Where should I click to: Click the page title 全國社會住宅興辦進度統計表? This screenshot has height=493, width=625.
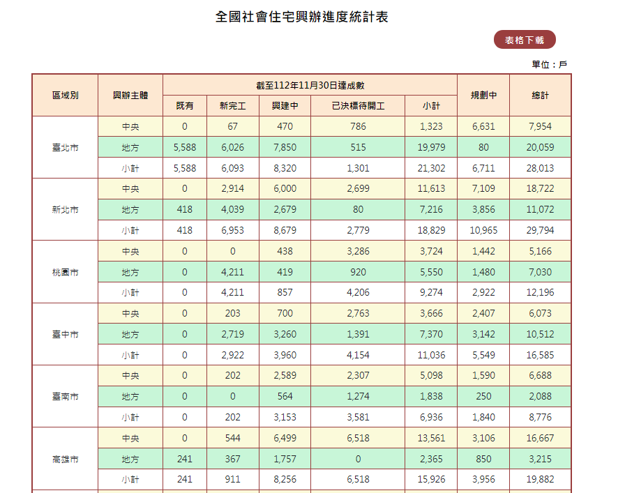coord(302,17)
